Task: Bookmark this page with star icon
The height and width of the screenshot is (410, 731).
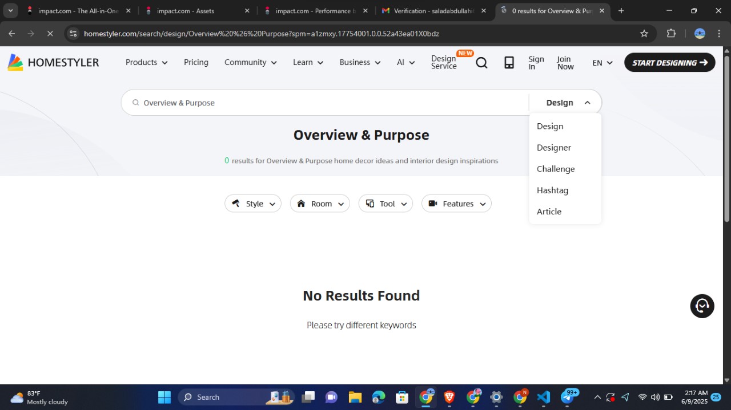Action: [644, 34]
